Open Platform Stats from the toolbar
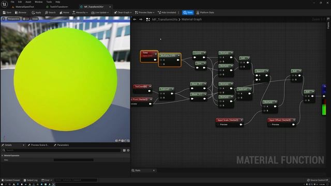The height and width of the screenshot is (186, 331). coord(205,12)
